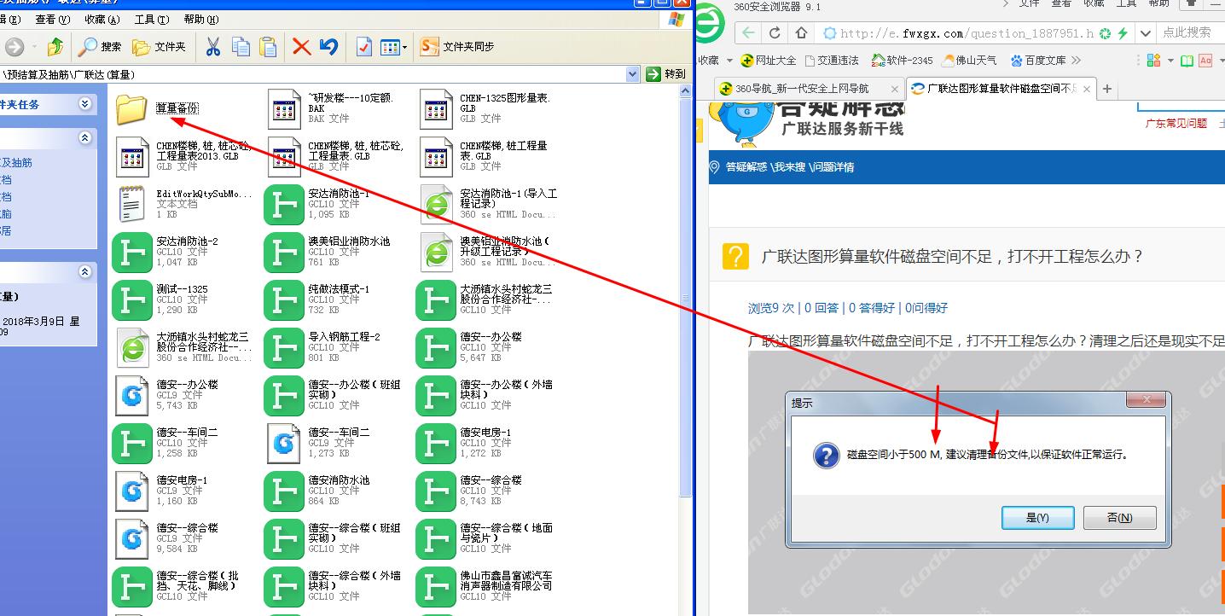Click the Copy toolbar icon
This screenshot has height=616, width=1225.
[241, 46]
